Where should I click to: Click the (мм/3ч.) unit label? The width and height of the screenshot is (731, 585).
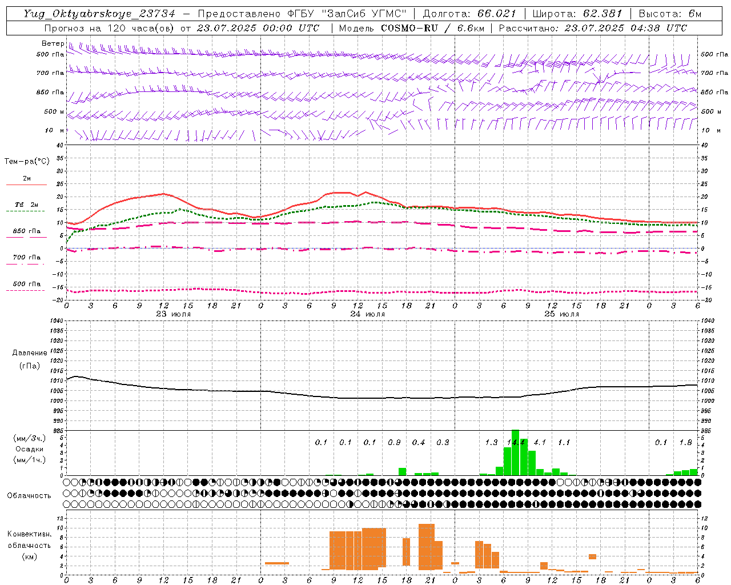30,439
